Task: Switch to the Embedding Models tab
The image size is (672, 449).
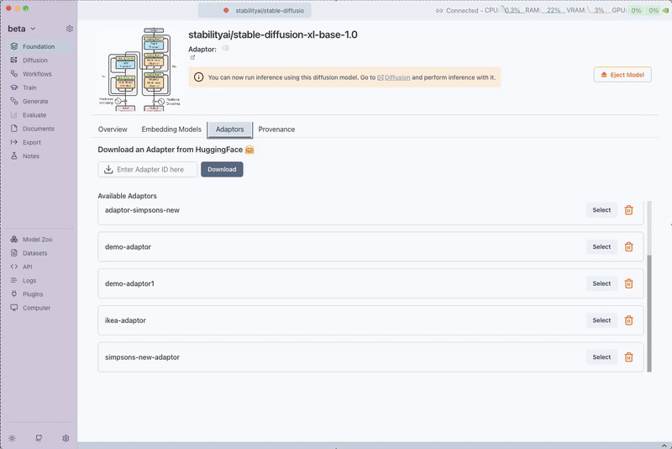Action: click(171, 129)
